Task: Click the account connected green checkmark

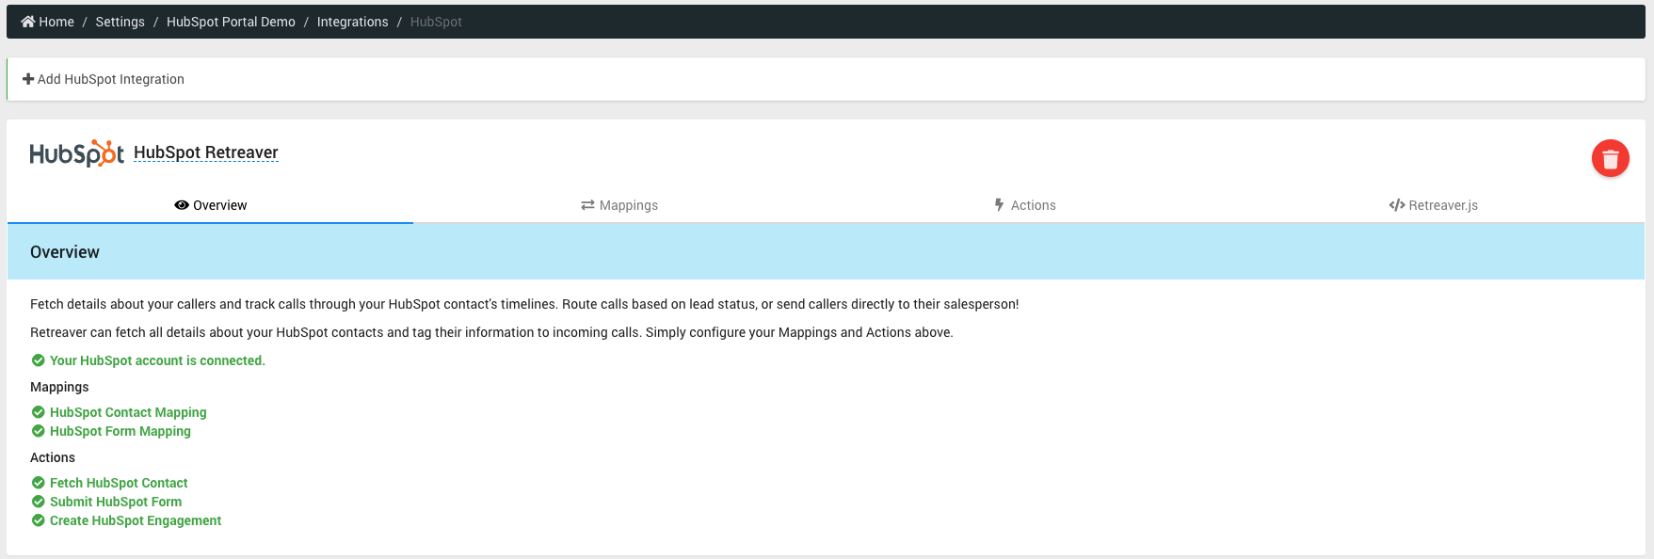Action: click(x=39, y=360)
